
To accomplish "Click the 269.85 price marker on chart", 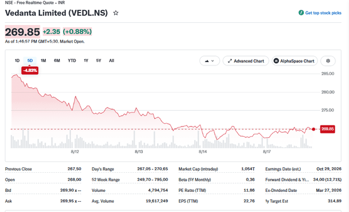I will coord(327,129).
